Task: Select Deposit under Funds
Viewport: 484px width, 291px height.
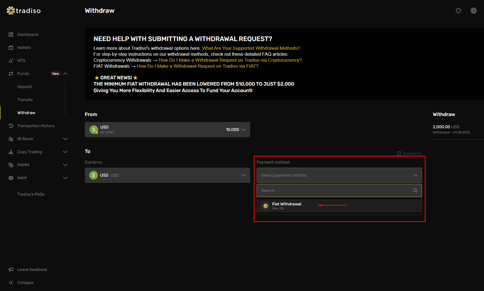Action: pyautogui.click(x=24, y=87)
